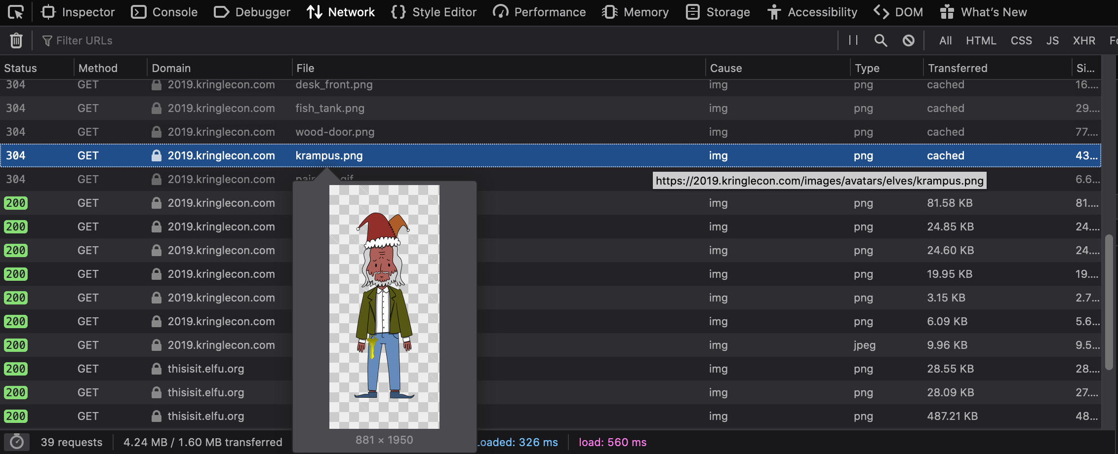Filter requests by HTML
This screenshot has height=454, width=1118.
981,40
